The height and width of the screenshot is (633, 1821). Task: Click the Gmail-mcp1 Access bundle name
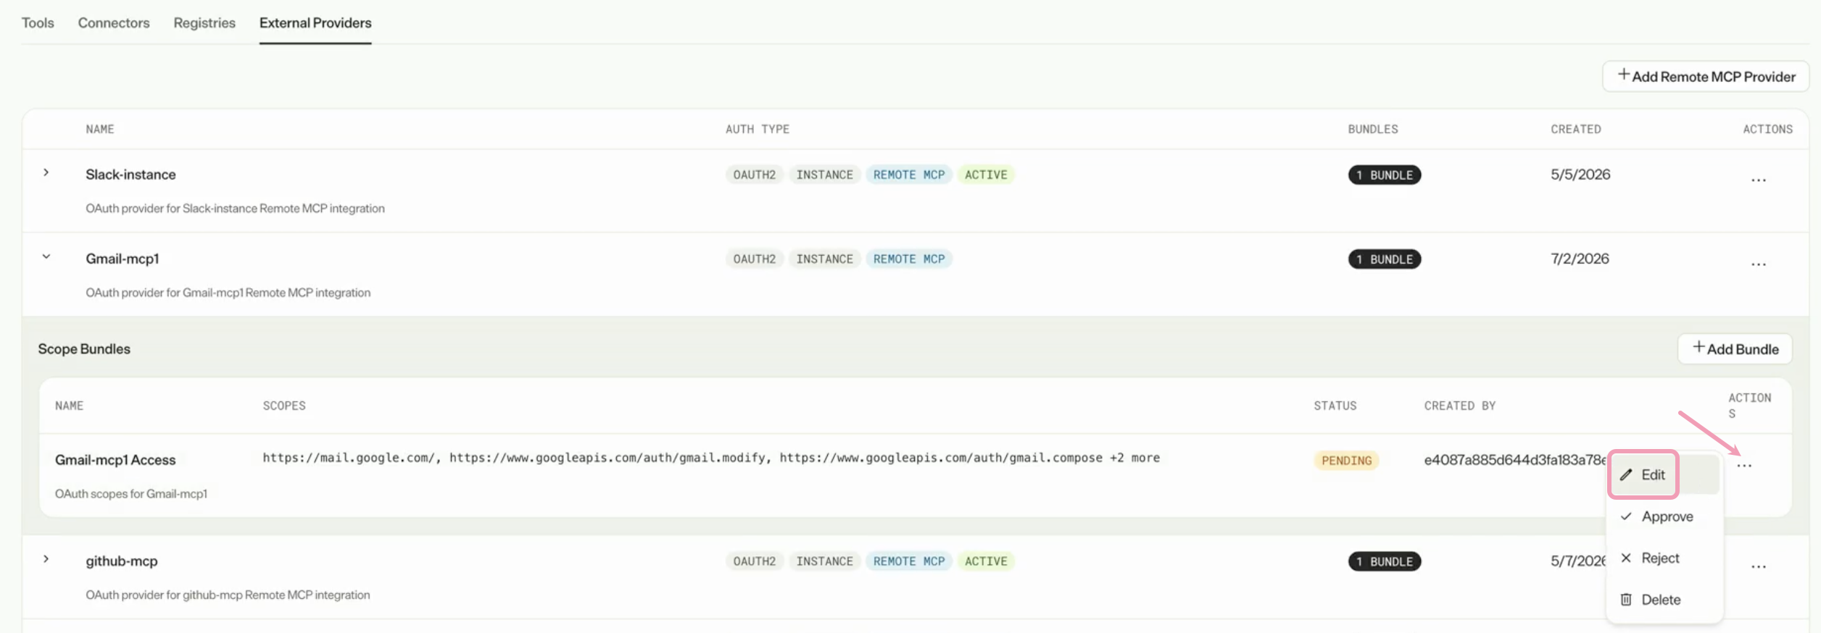(x=115, y=460)
